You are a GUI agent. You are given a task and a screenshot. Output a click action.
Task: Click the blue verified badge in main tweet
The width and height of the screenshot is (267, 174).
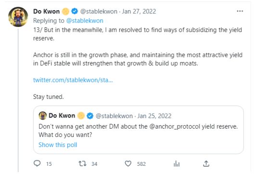pyautogui.click(x=75, y=11)
